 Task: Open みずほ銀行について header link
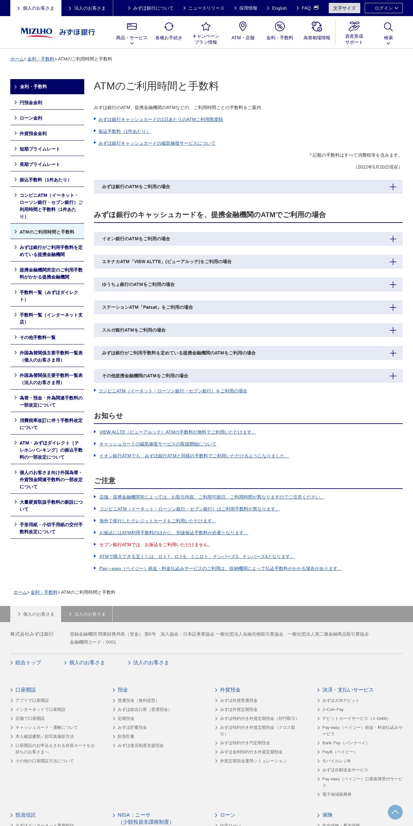pyautogui.click(x=151, y=8)
